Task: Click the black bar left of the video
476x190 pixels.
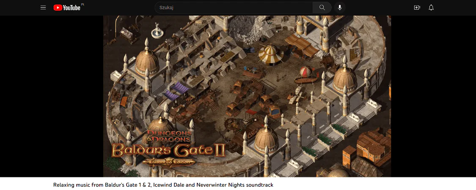Action: (x=52, y=96)
